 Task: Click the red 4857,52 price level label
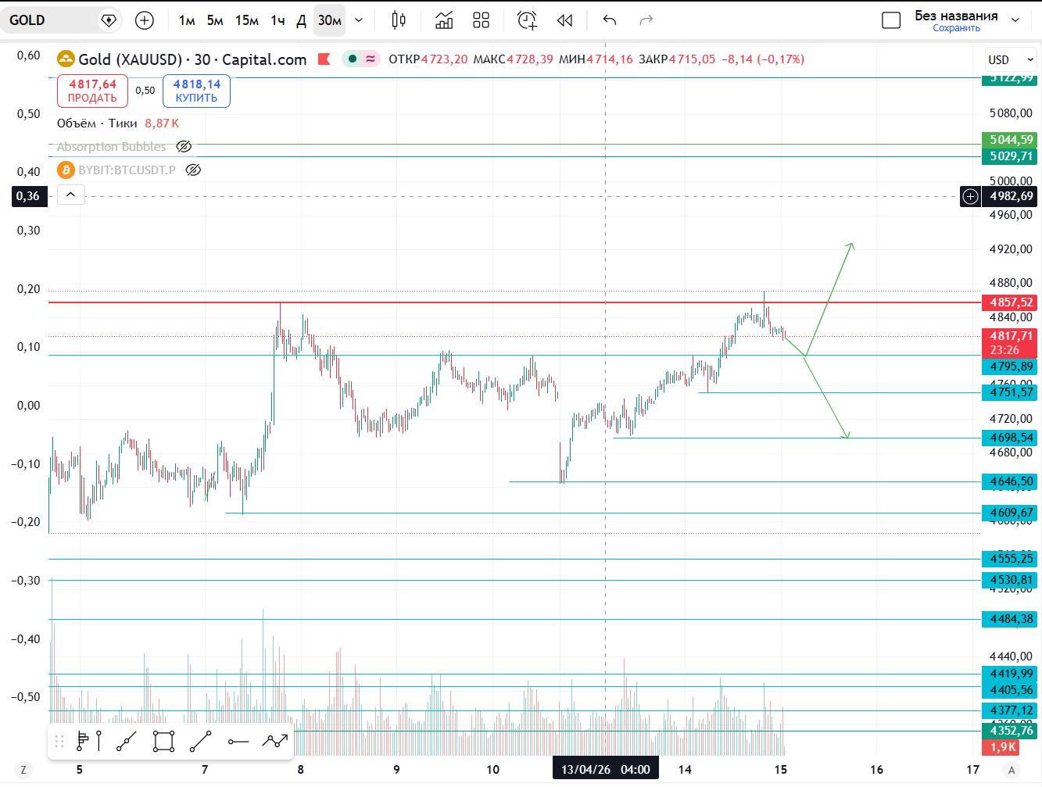[x=1011, y=302]
